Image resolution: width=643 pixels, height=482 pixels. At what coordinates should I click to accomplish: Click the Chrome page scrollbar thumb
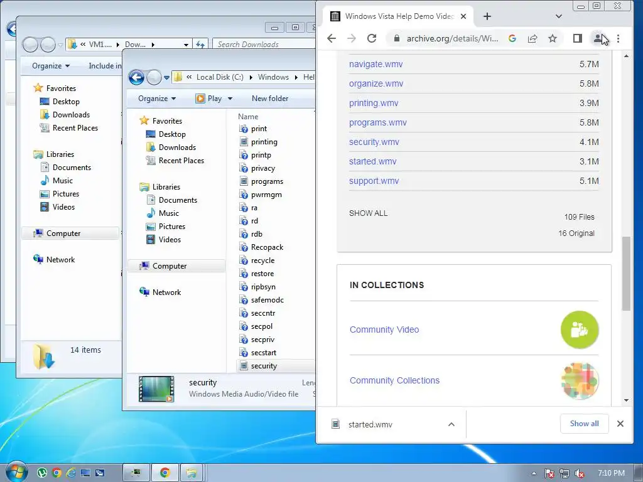pyautogui.click(x=626, y=274)
